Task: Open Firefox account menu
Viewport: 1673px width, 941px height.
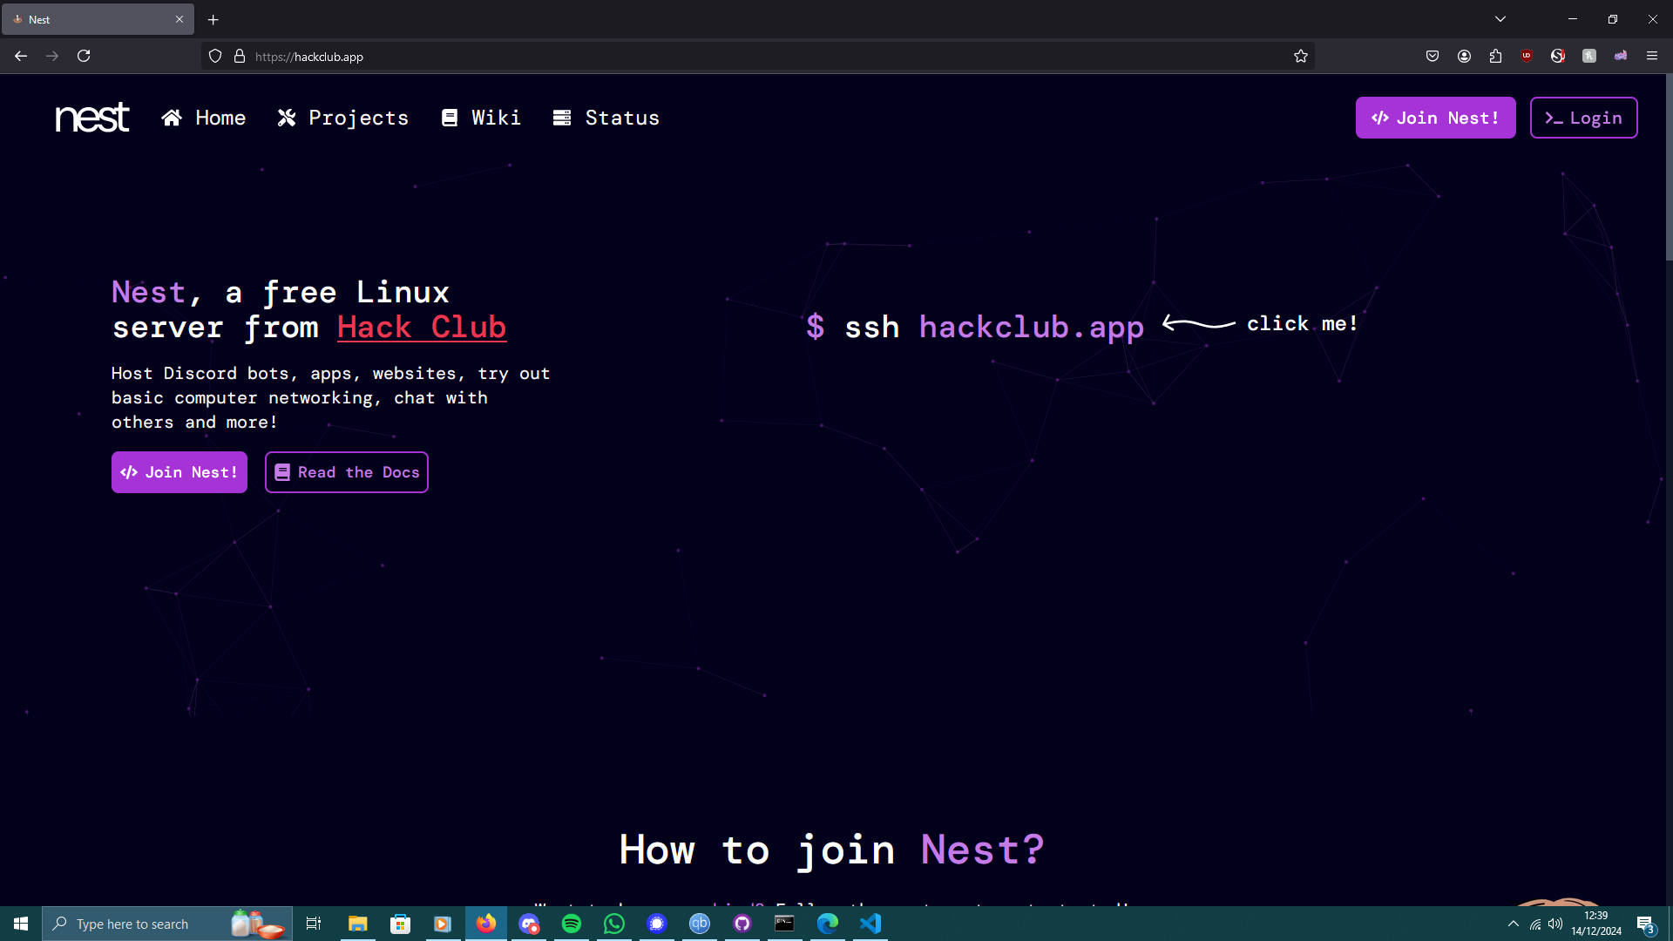Action: click(1464, 57)
